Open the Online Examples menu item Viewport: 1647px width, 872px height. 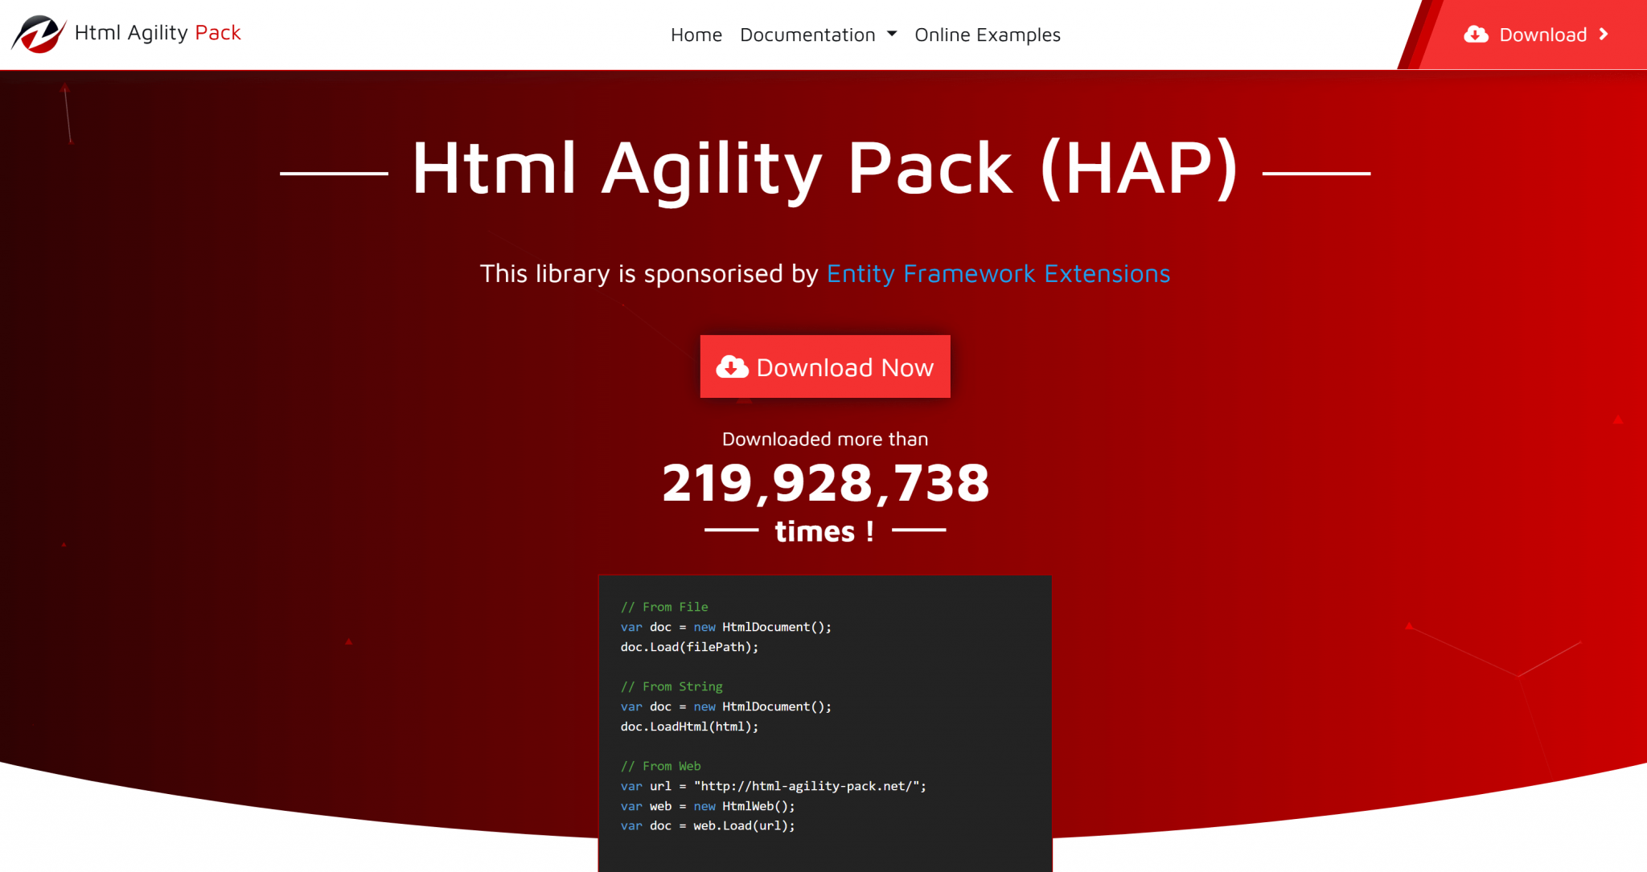click(x=988, y=35)
